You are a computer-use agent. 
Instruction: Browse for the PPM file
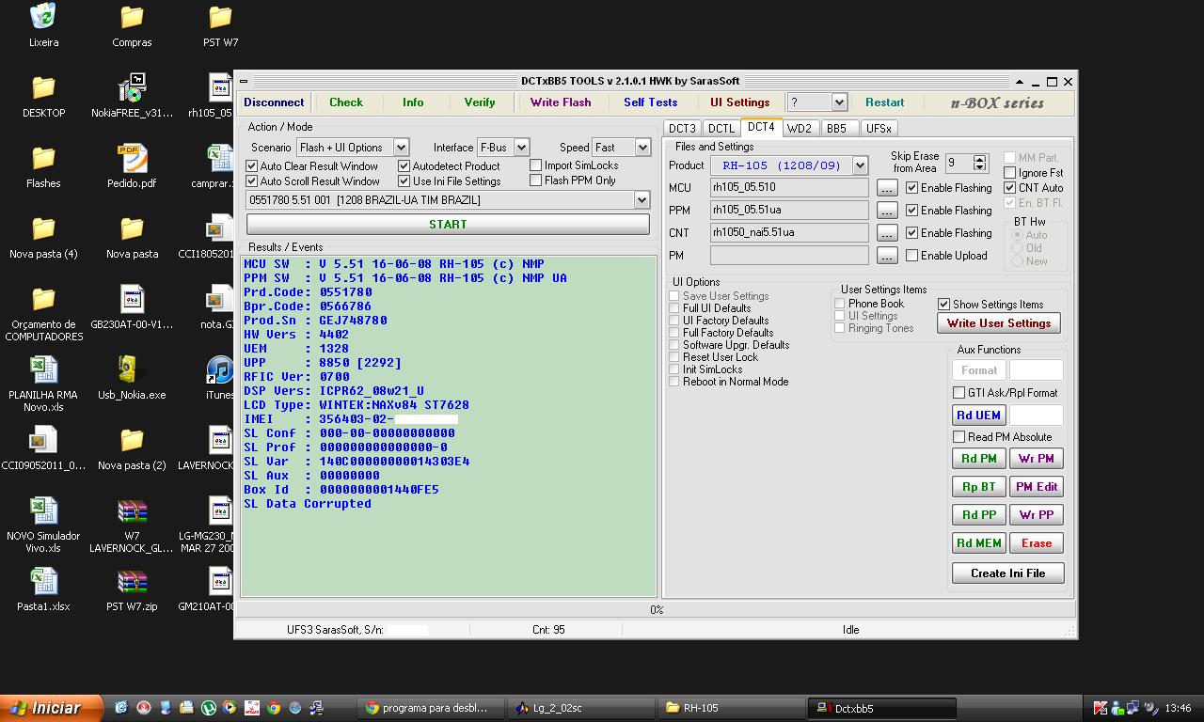click(x=886, y=211)
